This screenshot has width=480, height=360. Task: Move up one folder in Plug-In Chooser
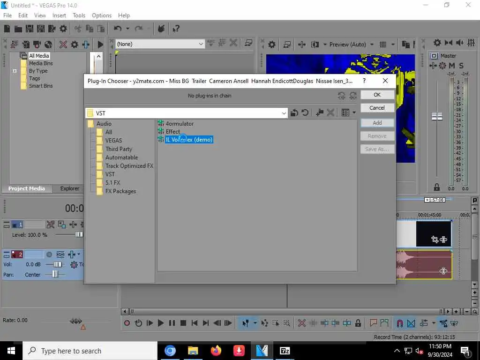point(294,112)
